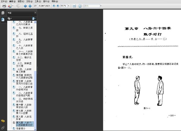Open the 视图 (View) menu
This screenshot has width=181, height=131.
tap(21, 2)
